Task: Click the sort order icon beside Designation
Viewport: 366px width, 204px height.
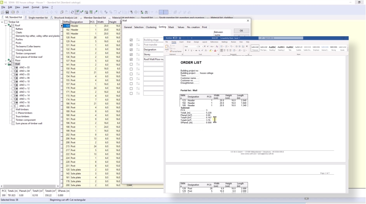Action: pos(138,50)
